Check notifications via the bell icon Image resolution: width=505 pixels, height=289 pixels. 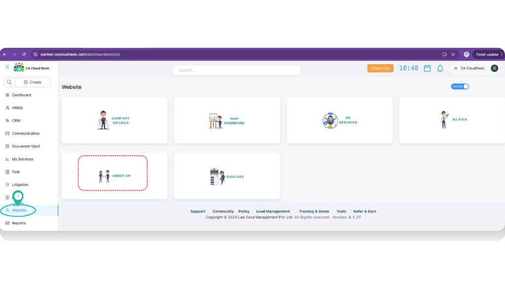pyautogui.click(x=440, y=68)
